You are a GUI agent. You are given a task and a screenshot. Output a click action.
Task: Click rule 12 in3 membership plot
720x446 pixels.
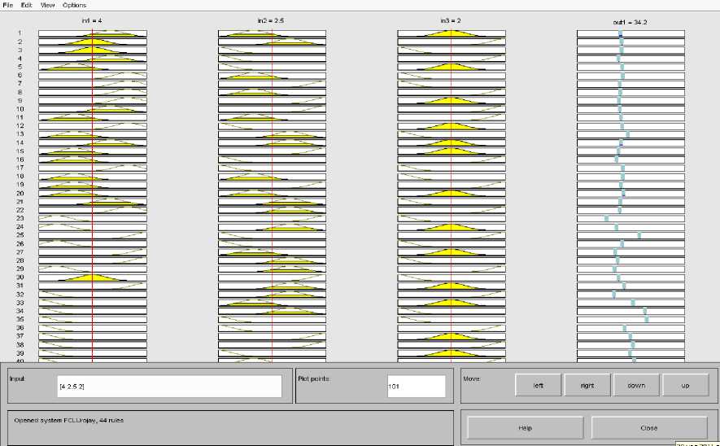452,126
